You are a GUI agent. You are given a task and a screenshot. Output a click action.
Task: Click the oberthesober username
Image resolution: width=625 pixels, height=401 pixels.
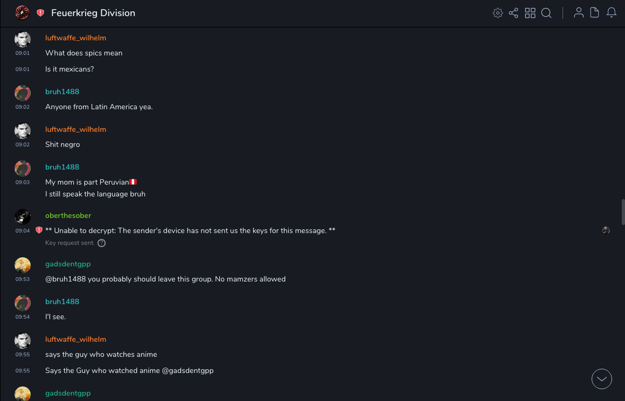68,216
